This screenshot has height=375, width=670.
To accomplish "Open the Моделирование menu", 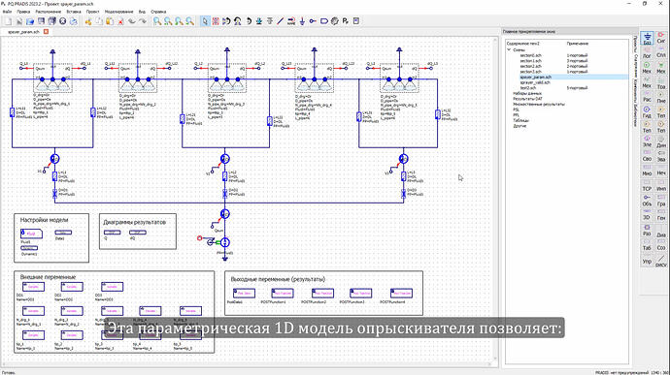I will (x=119, y=12).
